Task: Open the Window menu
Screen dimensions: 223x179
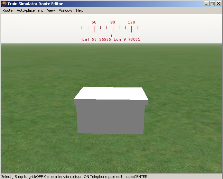Action: click(65, 10)
